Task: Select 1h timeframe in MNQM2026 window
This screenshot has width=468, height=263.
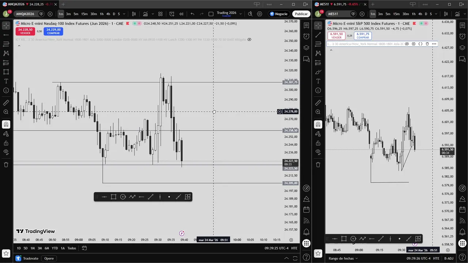Action: [x=101, y=14]
